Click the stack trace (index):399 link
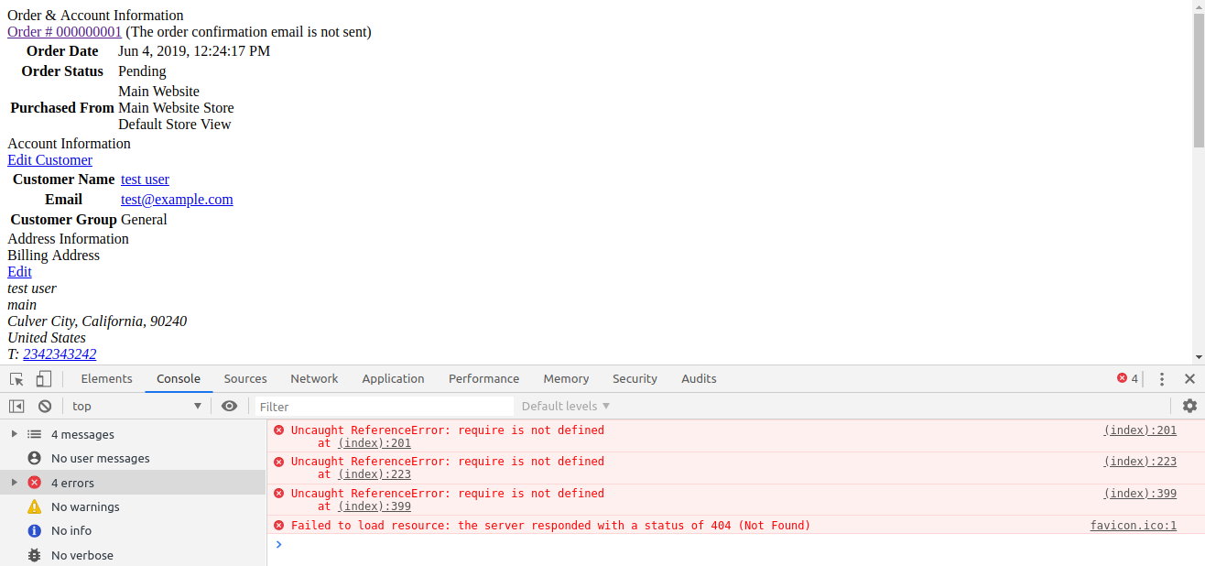 point(374,506)
